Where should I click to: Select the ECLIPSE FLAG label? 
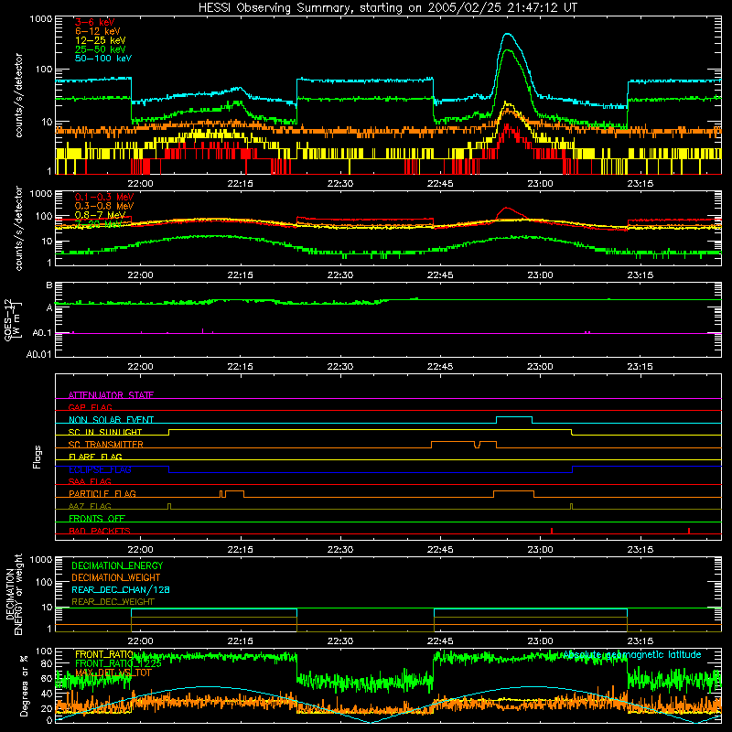tap(100, 469)
